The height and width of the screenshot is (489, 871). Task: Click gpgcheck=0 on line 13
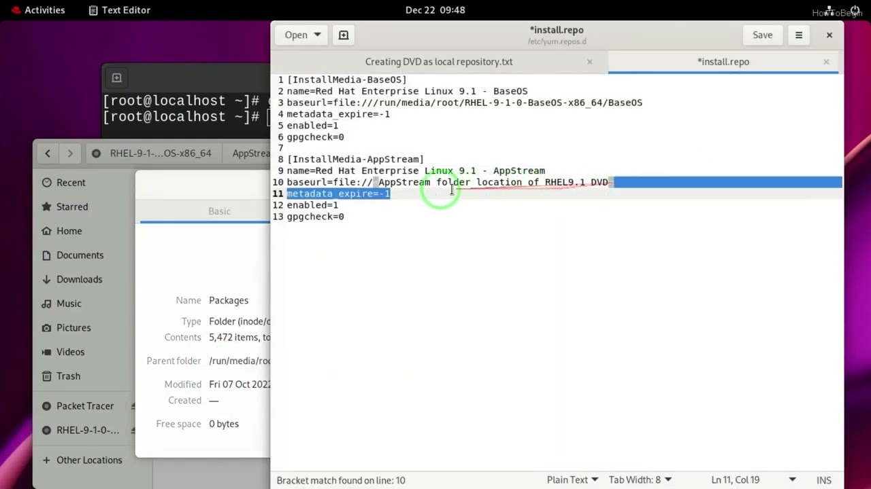click(x=315, y=217)
